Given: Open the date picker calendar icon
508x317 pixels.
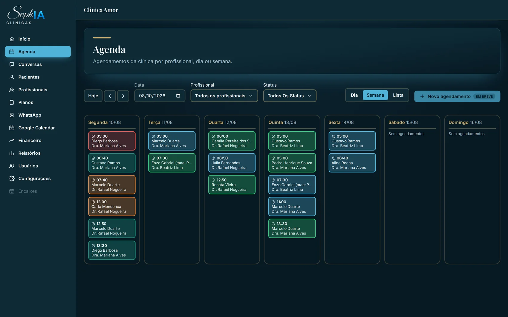Looking at the screenshot, I should (x=178, y=96).
